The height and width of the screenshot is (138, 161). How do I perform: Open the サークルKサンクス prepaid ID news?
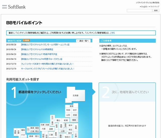point(48,69)
